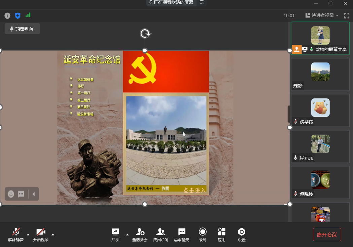Pin the shared screen with 锁定画面

(22, 29)
